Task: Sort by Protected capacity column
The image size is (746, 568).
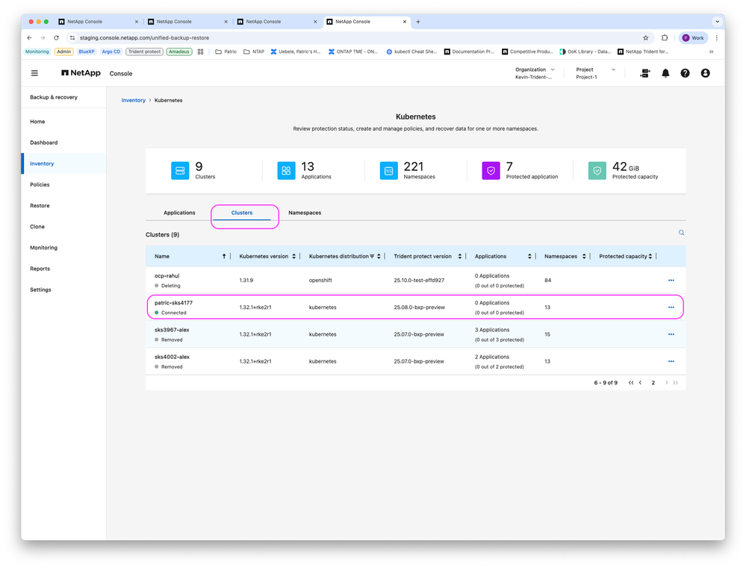Action: pyautogui.click(x=650, y=257)
